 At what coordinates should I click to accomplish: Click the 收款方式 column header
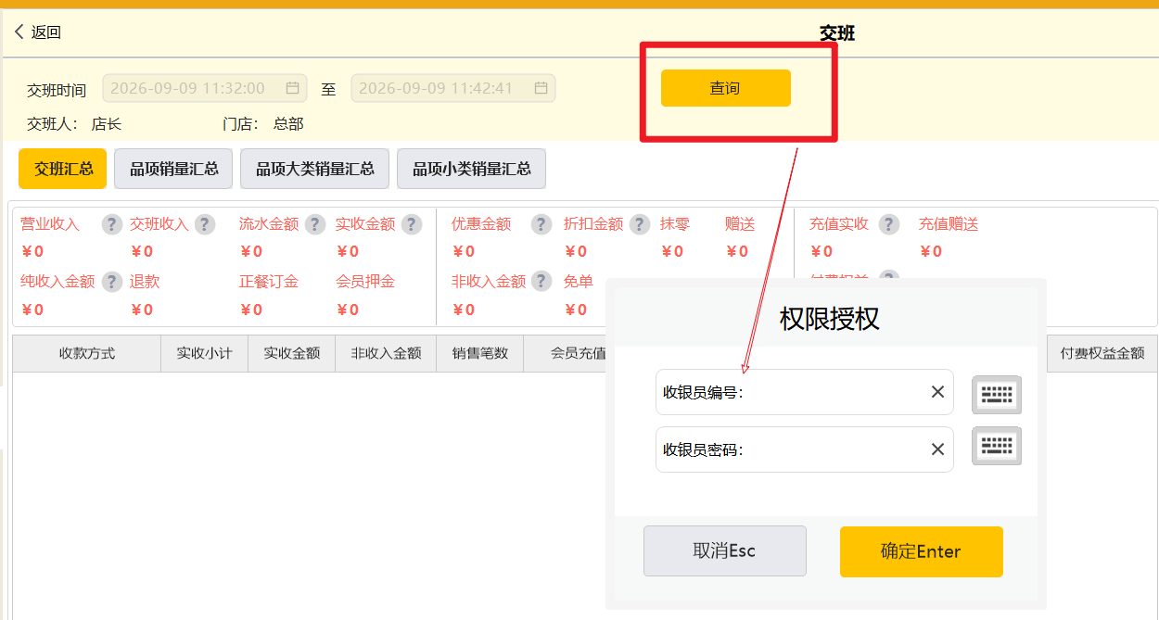pyautogui.click(x=87, y=353)
